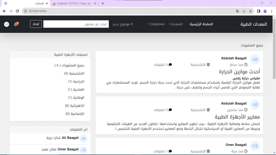The width and height of the screenshot is (276, 155).
Task: Click clock icon next to منذ ساعتين
Action: pos(246,110)
